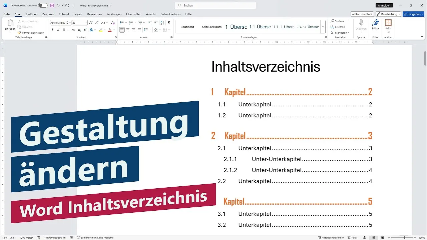Center align the selected text
427x240 pixels.
point(128,30)
